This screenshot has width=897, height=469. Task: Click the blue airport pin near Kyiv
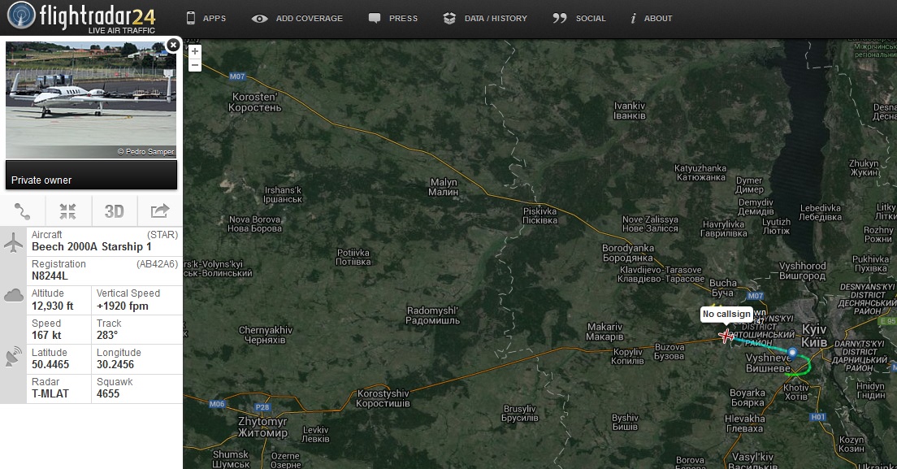click(x=792, y=353)
